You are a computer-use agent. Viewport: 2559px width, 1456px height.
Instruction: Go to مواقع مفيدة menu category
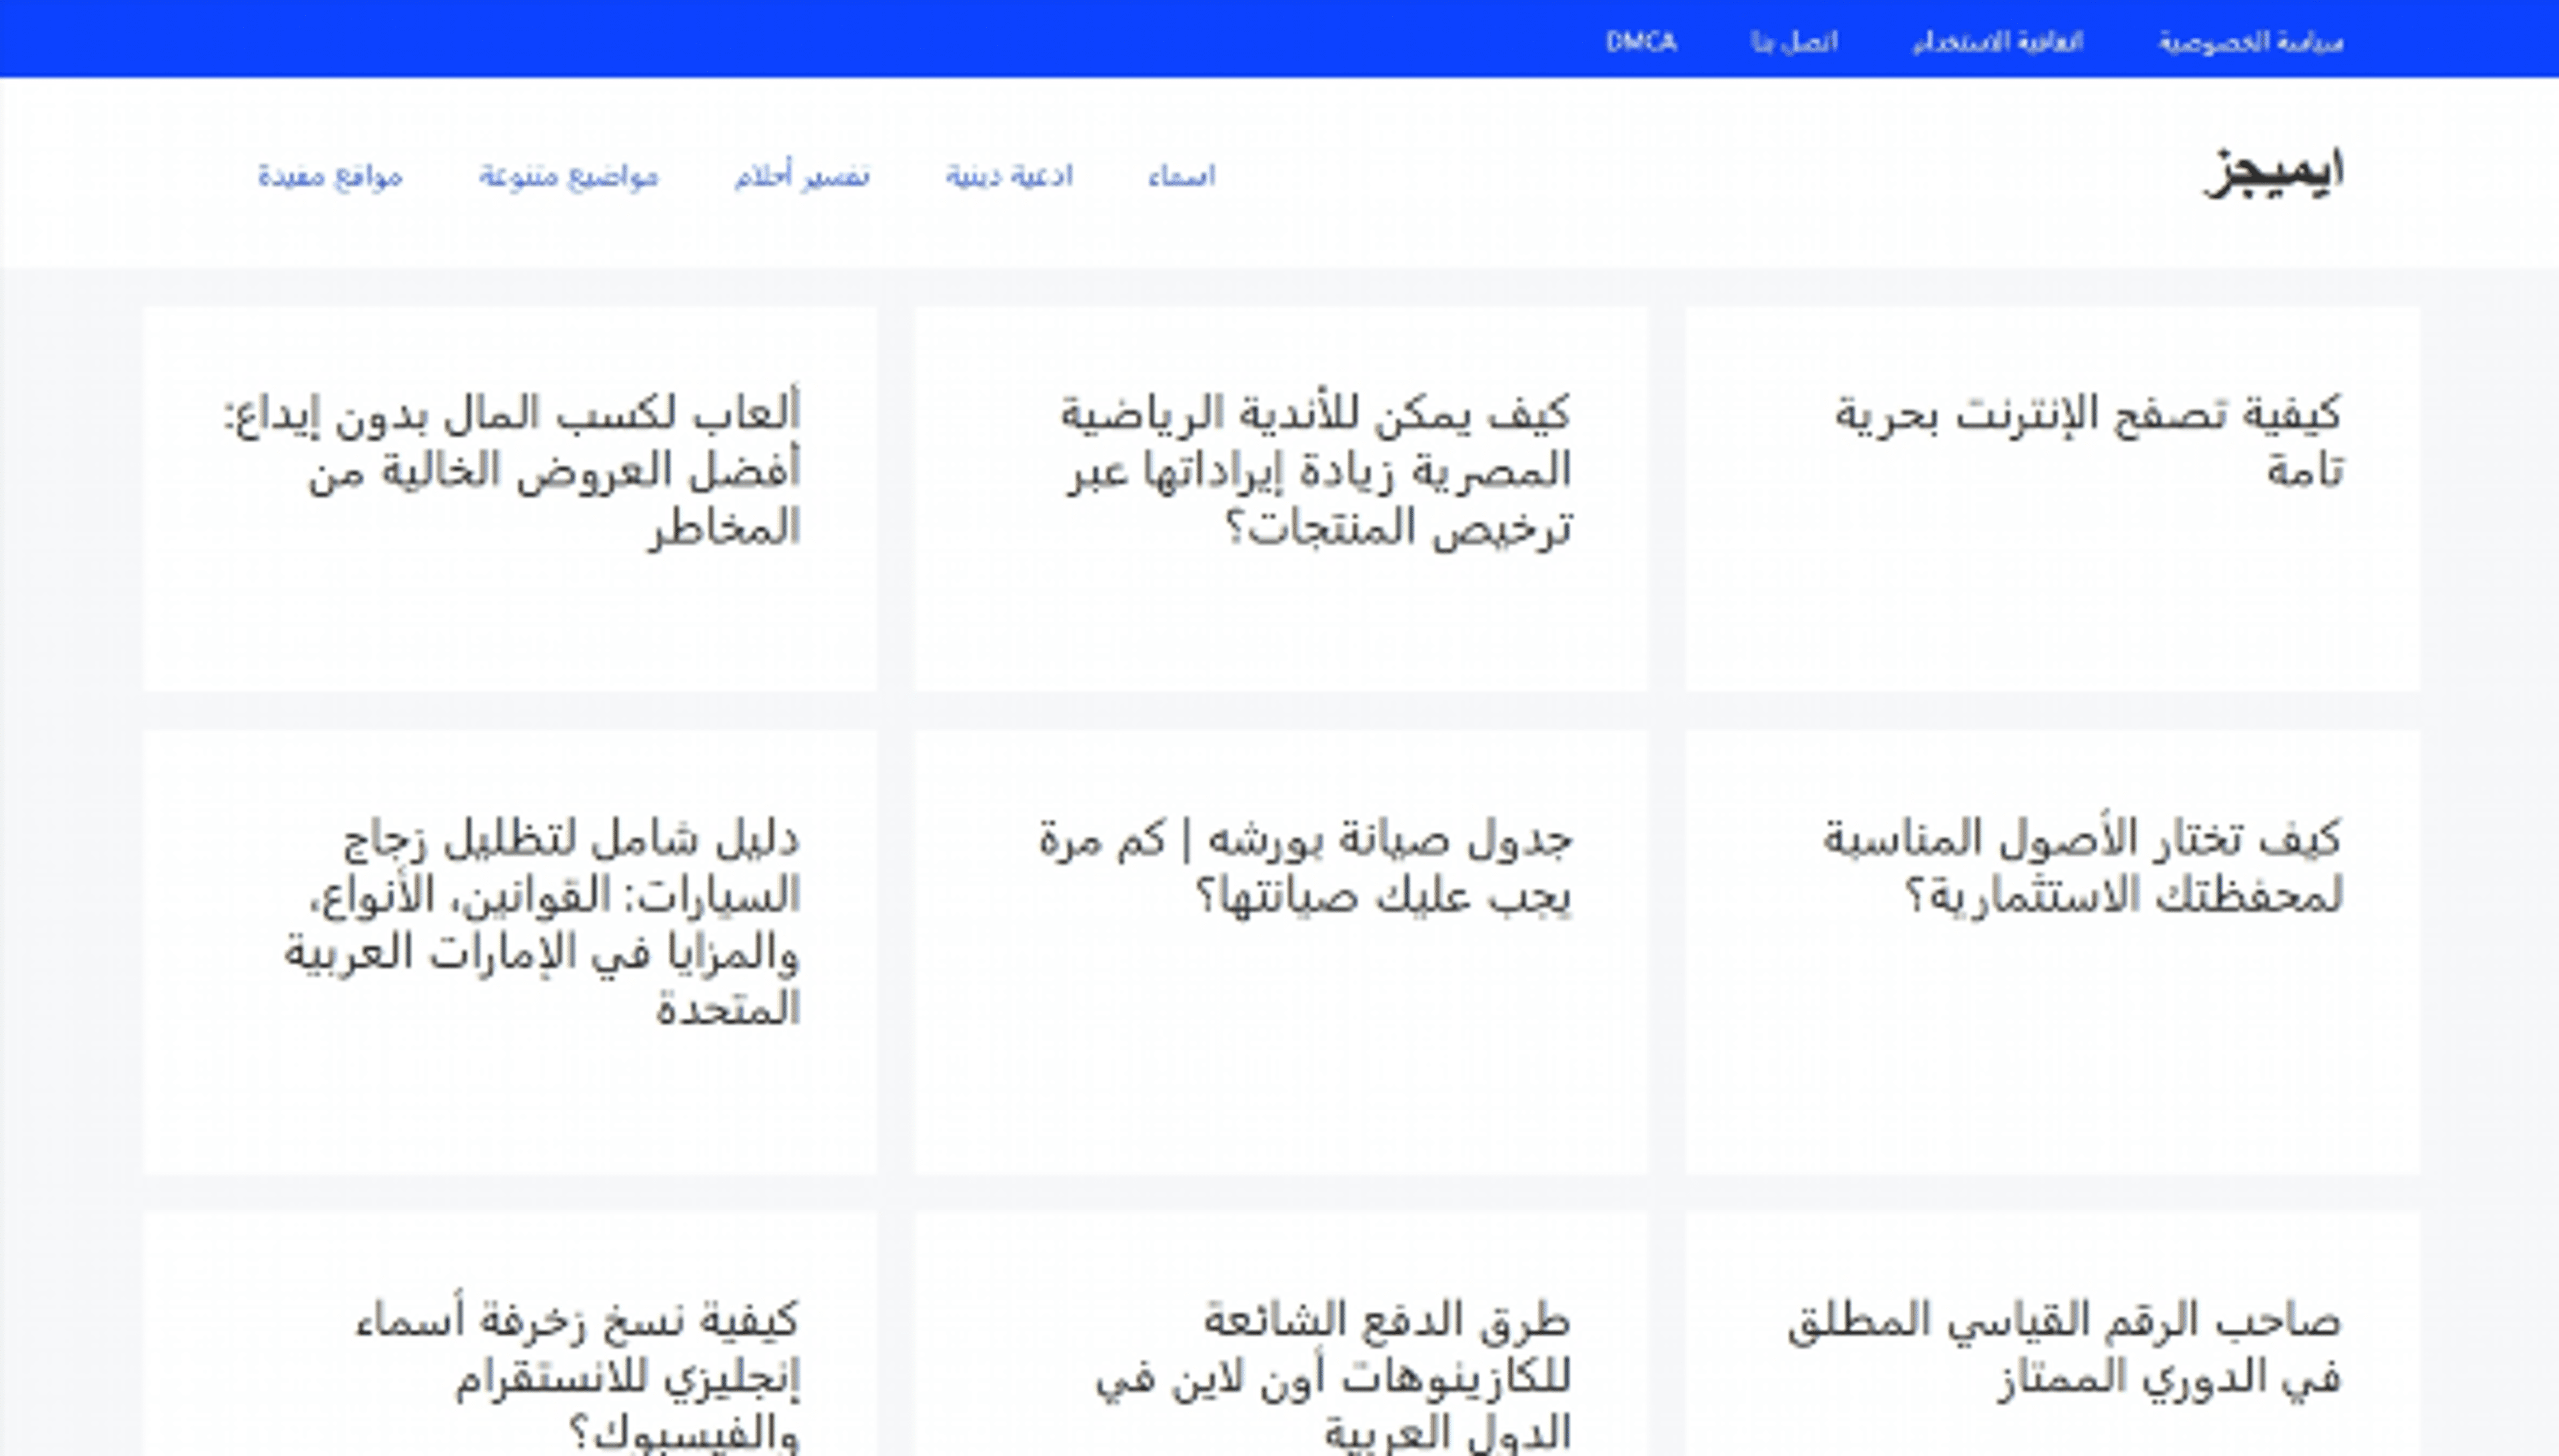pos(330,177)
